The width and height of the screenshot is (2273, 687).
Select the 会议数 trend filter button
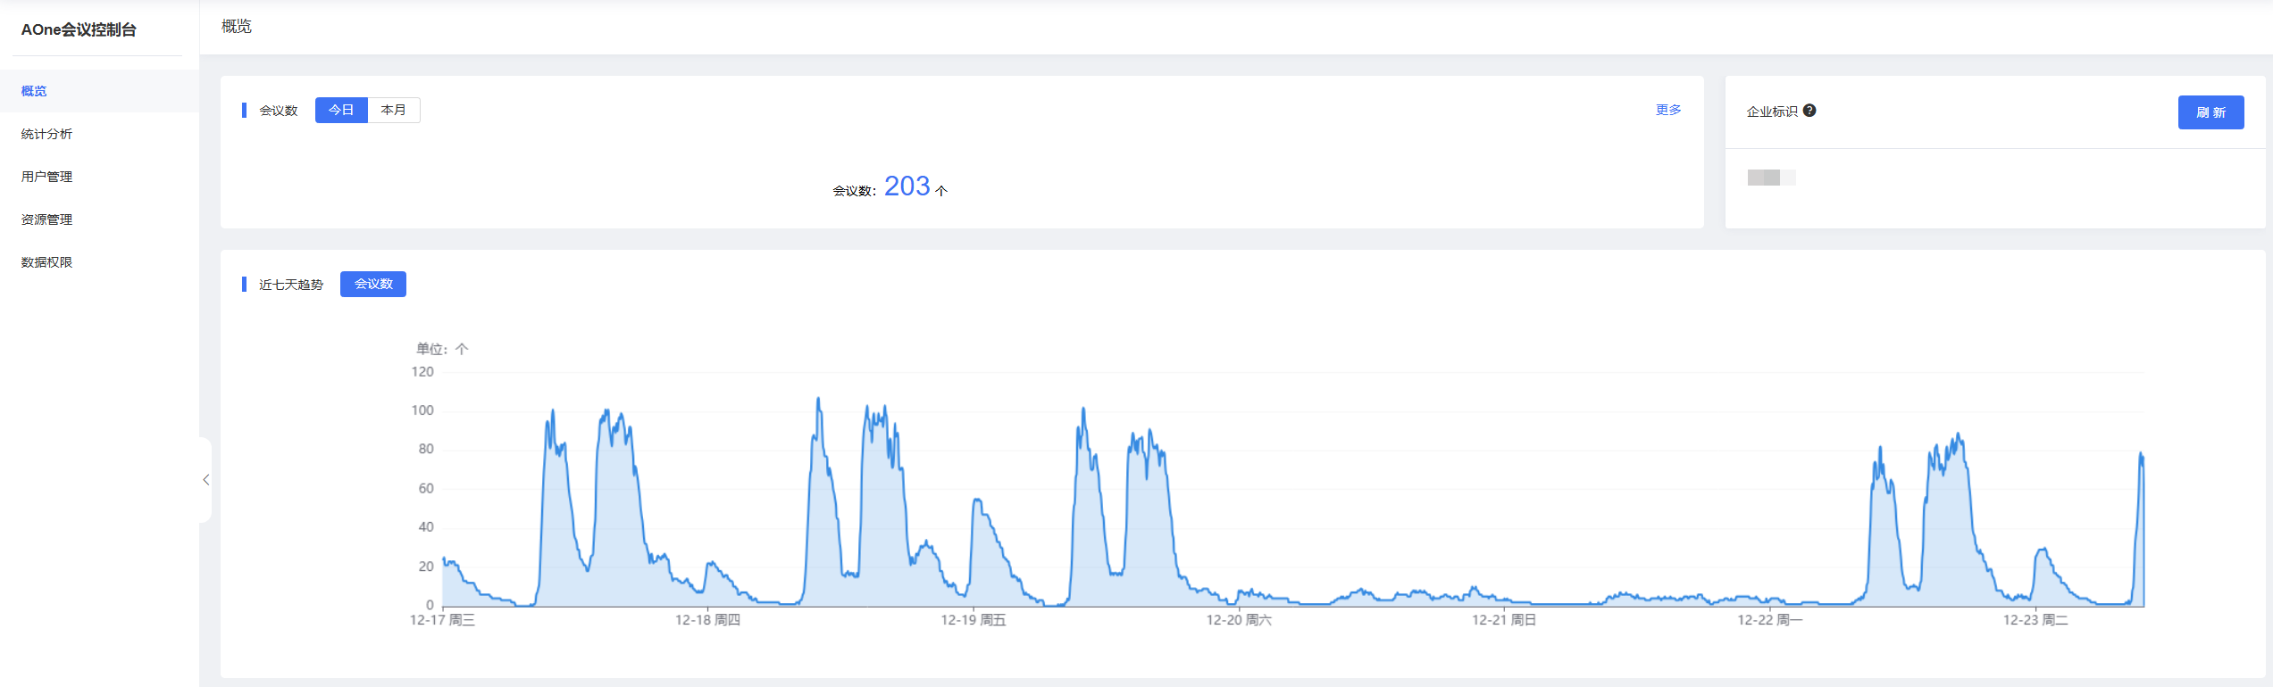click(373, 284)
